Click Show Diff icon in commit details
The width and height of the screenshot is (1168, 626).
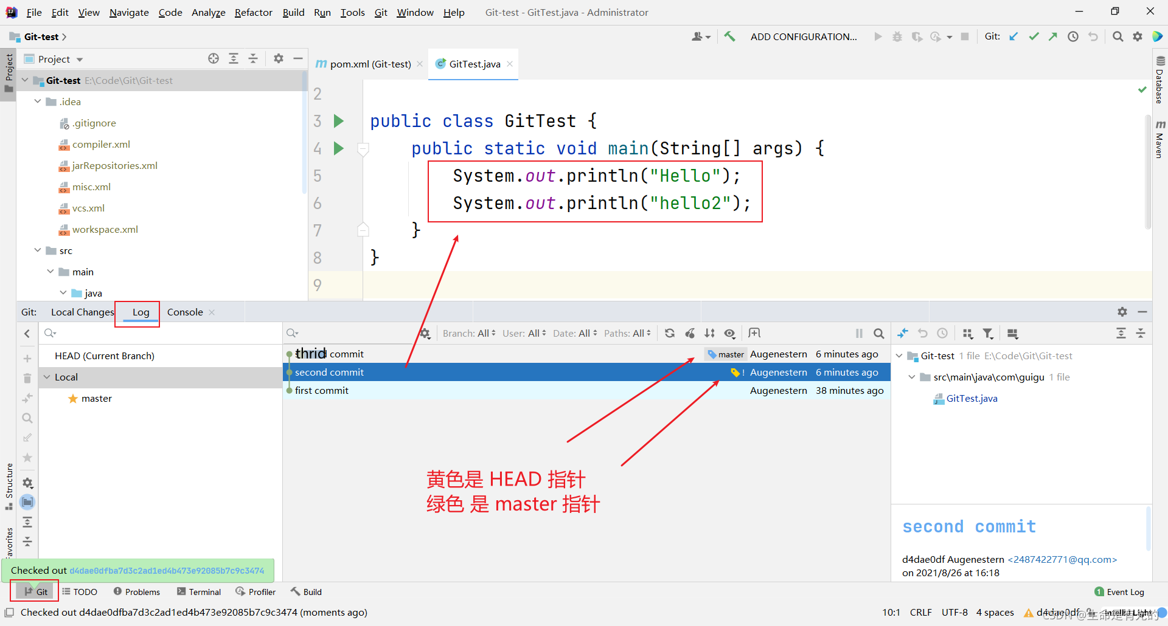(903, 333)
